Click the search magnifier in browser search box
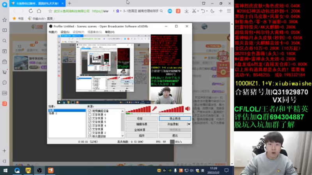The width and height of the screenshot is (312, 175). [161, 11]
